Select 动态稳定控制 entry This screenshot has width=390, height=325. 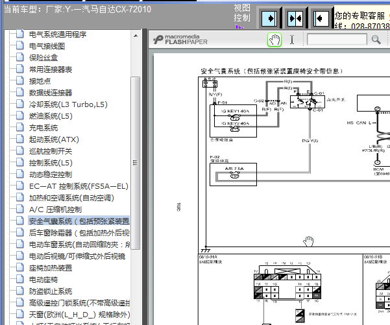pyautogui.click(x=51, y=175)
